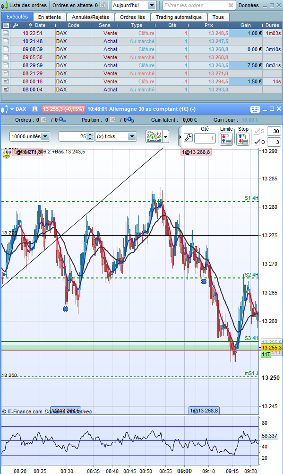Open the Données menu

point(249,5)
